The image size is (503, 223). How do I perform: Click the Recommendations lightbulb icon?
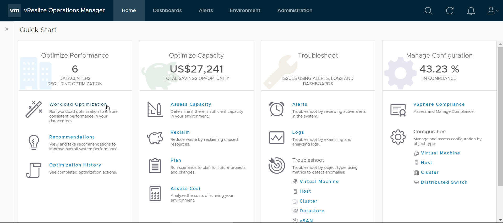pos(34,142)
